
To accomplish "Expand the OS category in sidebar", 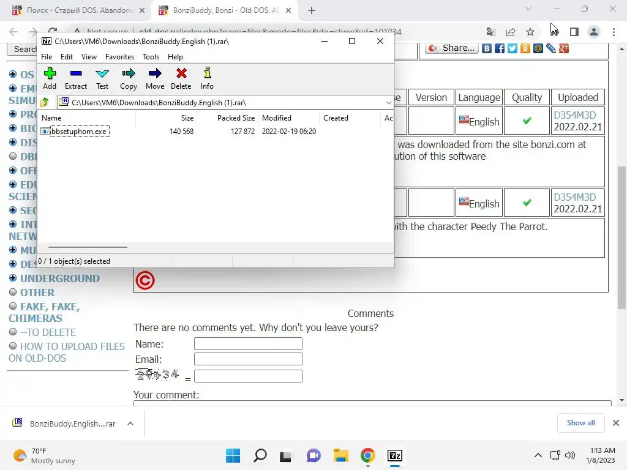I will click(x=13, y=74).
